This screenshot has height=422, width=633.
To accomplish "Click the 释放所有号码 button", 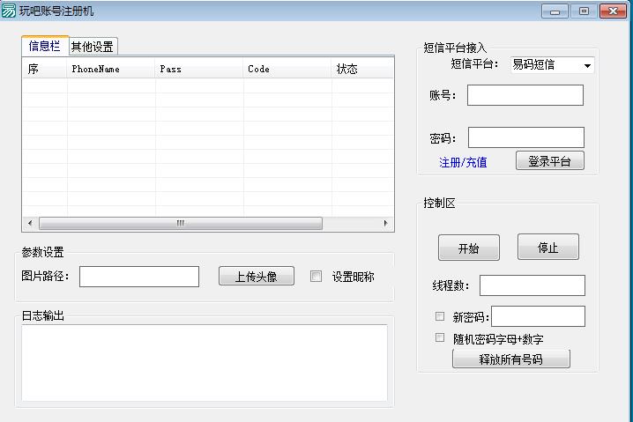I will (x=510, y=359).
